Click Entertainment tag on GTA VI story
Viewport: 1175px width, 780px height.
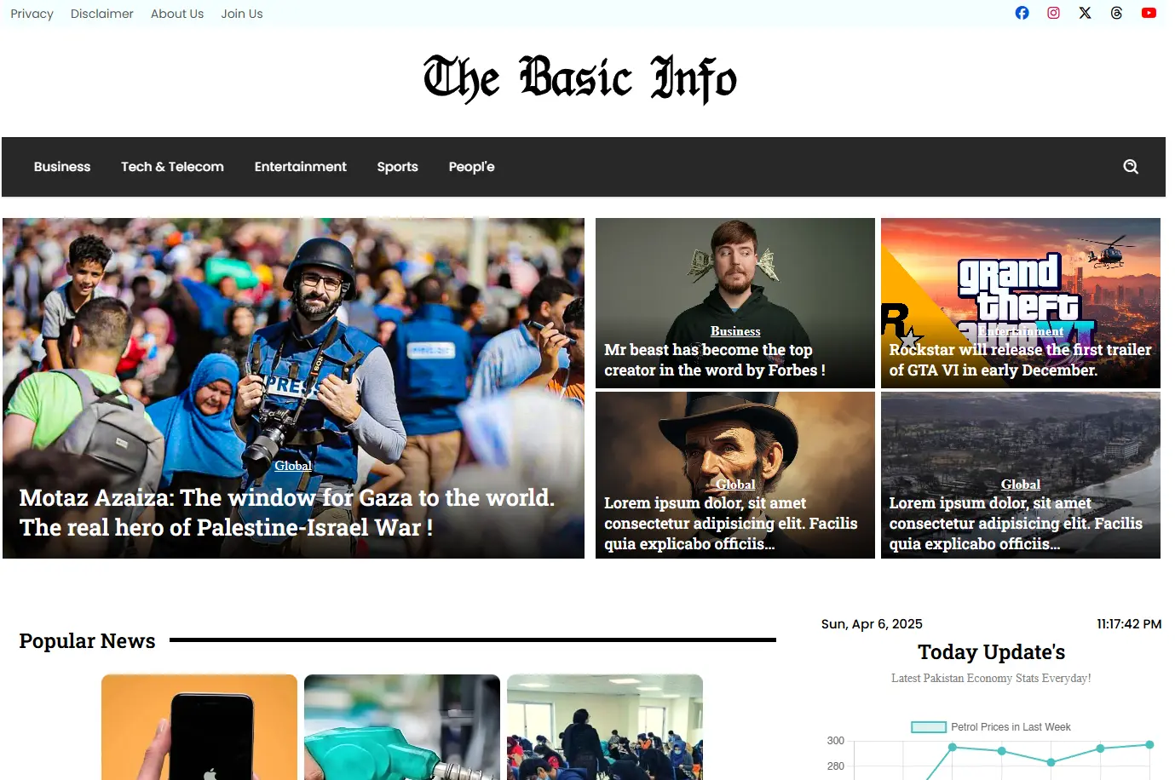click(1021, 331)
